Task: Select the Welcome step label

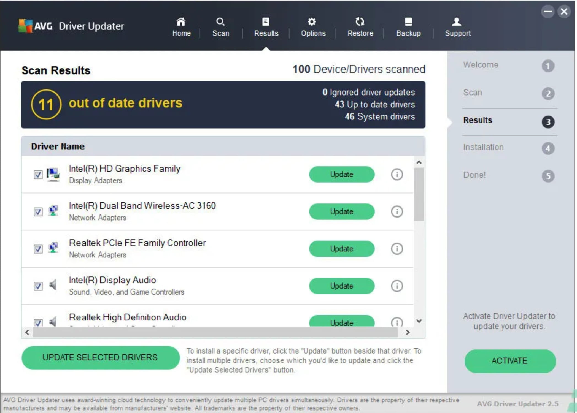Action: [481, 65]
